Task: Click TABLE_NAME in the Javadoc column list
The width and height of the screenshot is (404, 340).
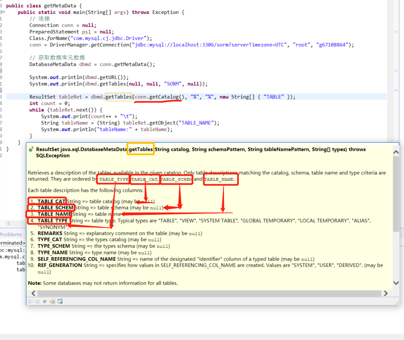Action: (x=54, y=214)
